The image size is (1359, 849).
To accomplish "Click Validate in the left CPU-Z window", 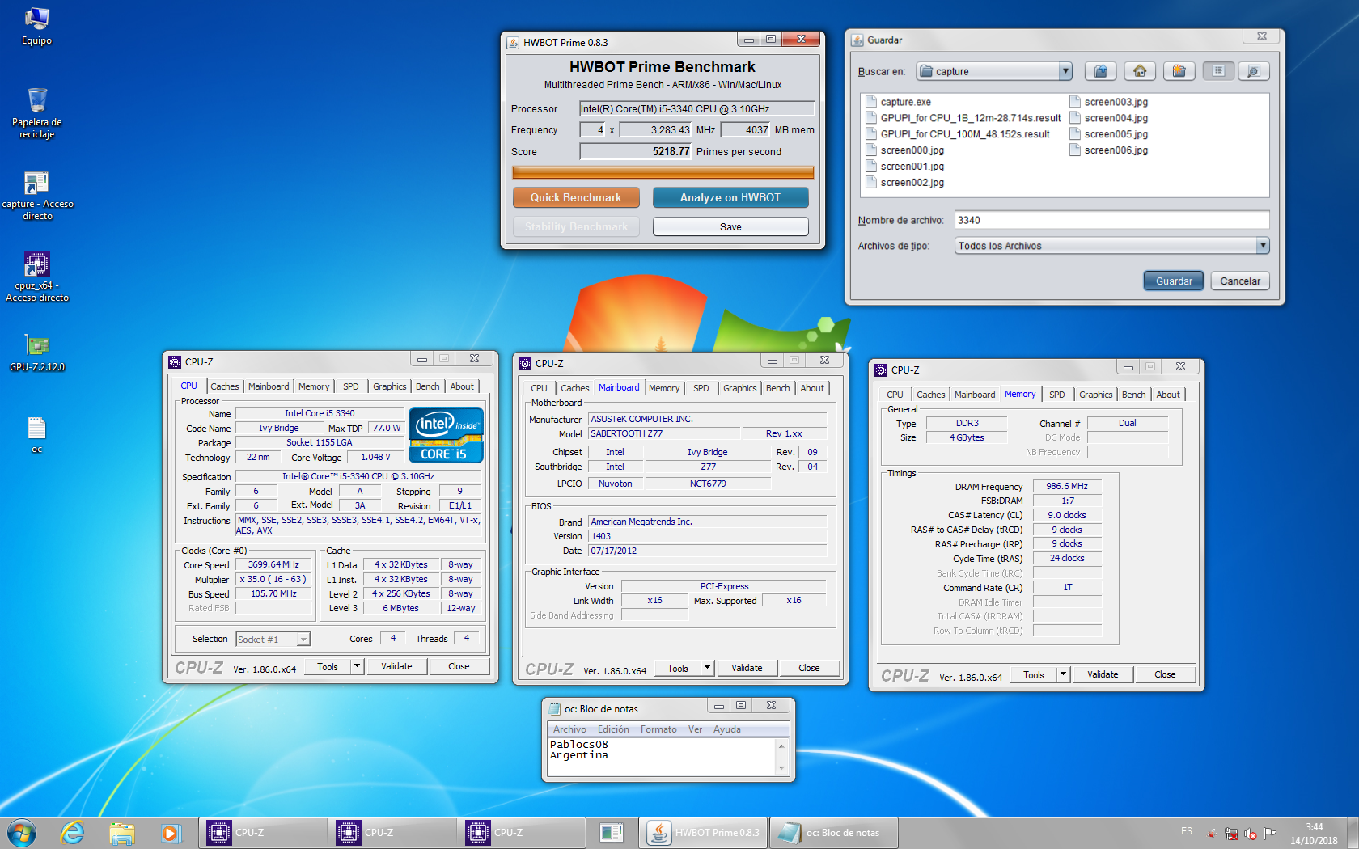I will 396,666.
